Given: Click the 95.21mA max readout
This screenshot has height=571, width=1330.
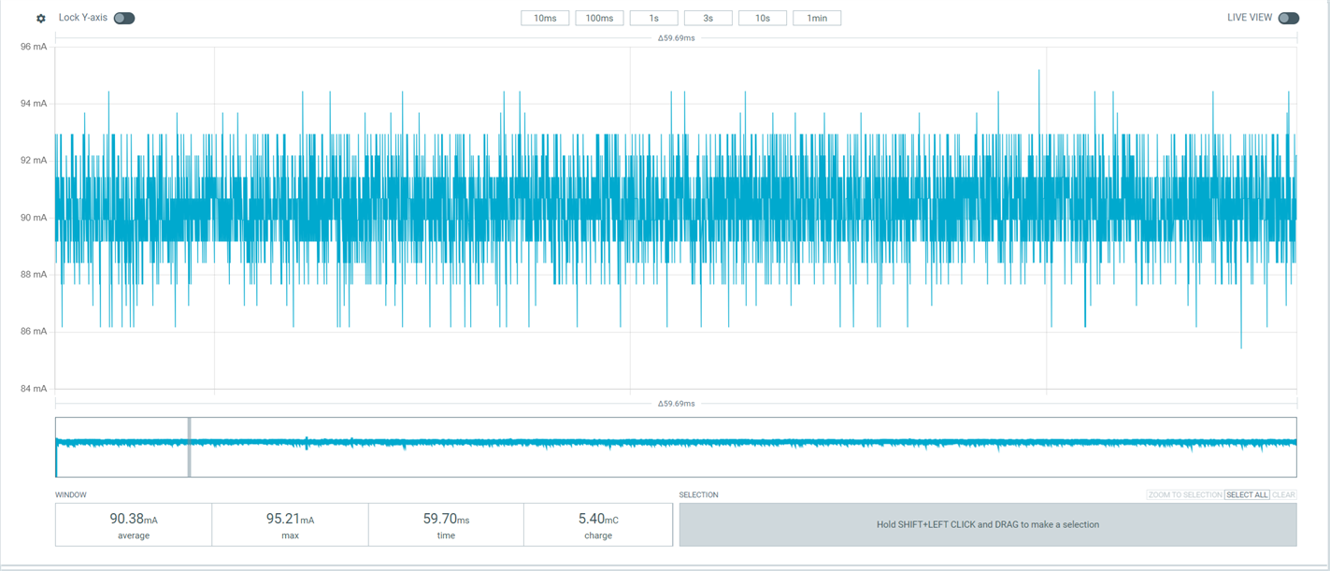Looking at the screenshot, I should click(290, 520).
